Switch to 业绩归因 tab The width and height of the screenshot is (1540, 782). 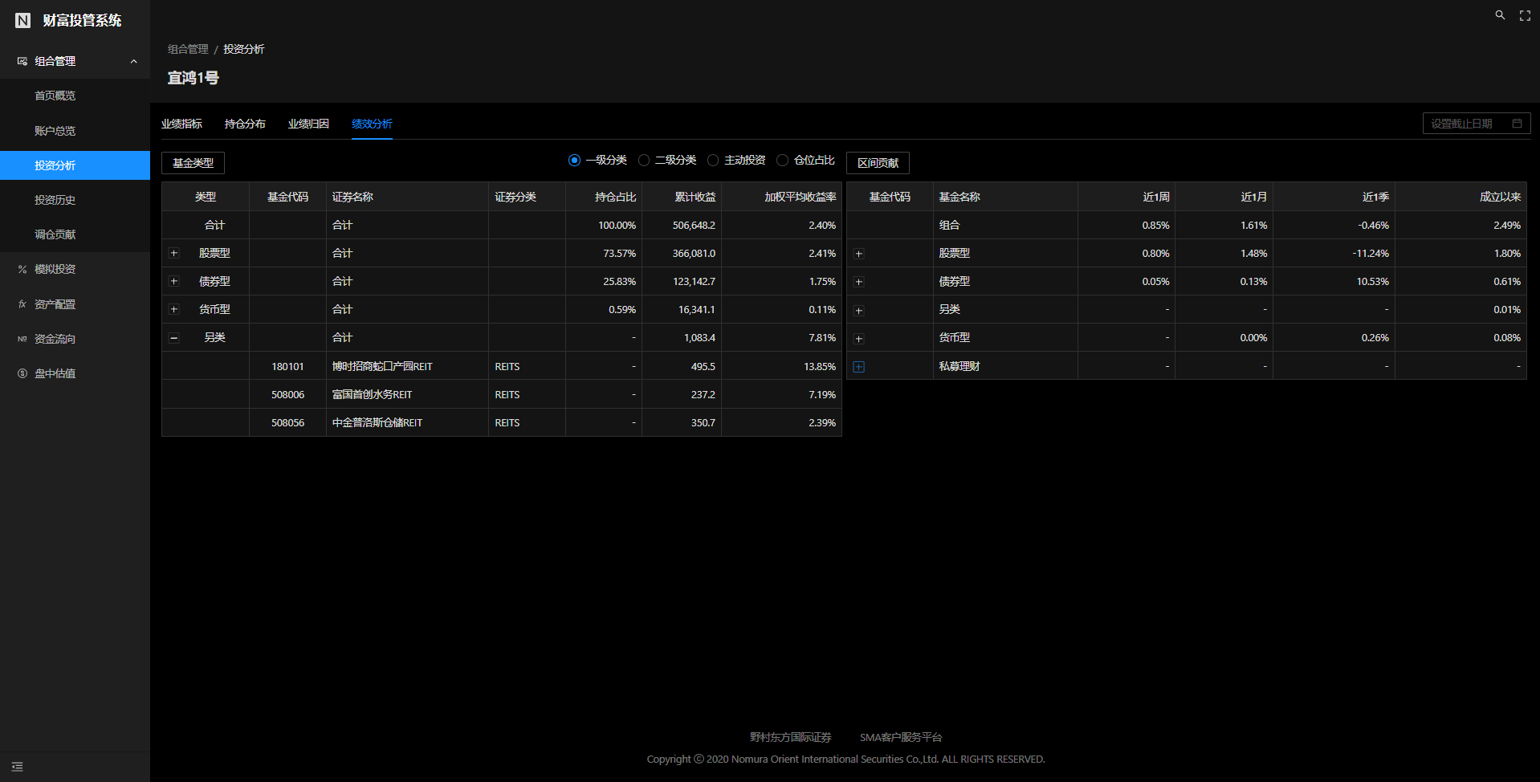point(308,124)
